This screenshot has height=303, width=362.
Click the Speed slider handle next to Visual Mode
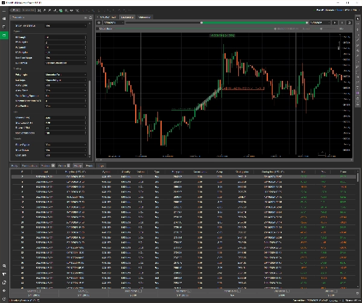click(321, 29)
